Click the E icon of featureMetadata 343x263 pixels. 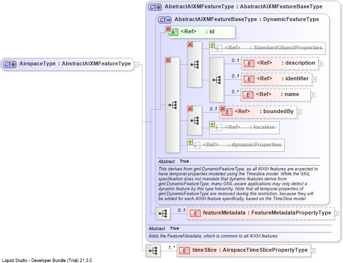[x=195, y=214]
